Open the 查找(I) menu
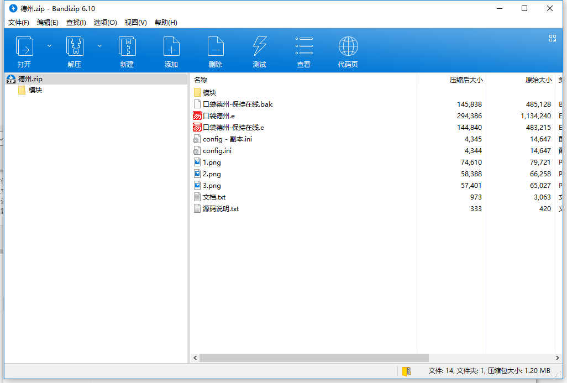567x383 pixels. pos(76,23)
